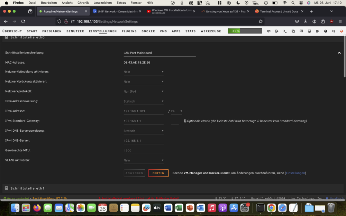Open the Netzwerkbündelung aktivieren dropdown

point(144,72)
